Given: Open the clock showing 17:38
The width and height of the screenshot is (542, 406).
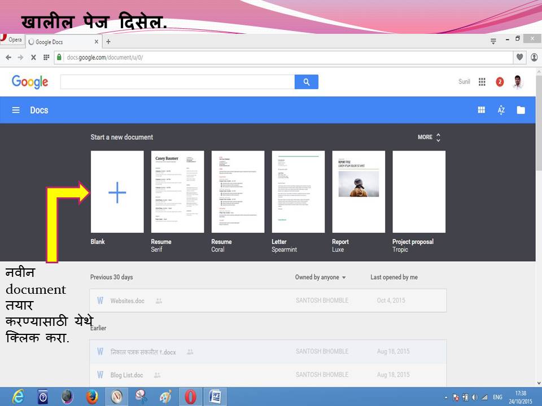Looking at the screenshot, I should (520, 398).
